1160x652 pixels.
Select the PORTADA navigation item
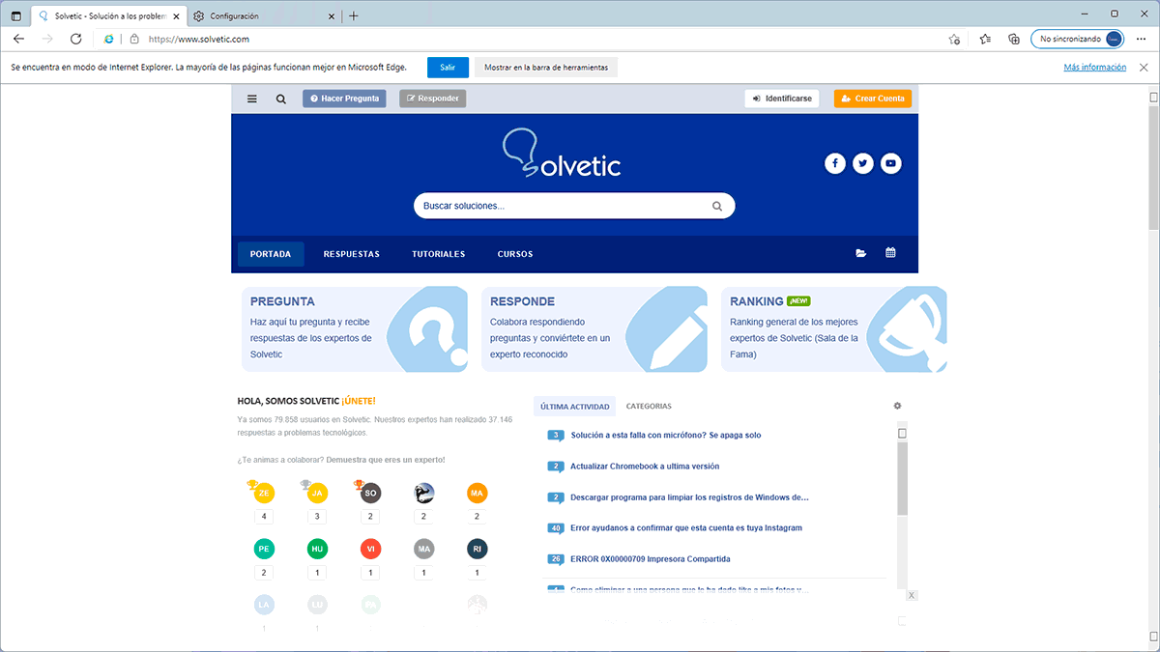pos(271,254)
